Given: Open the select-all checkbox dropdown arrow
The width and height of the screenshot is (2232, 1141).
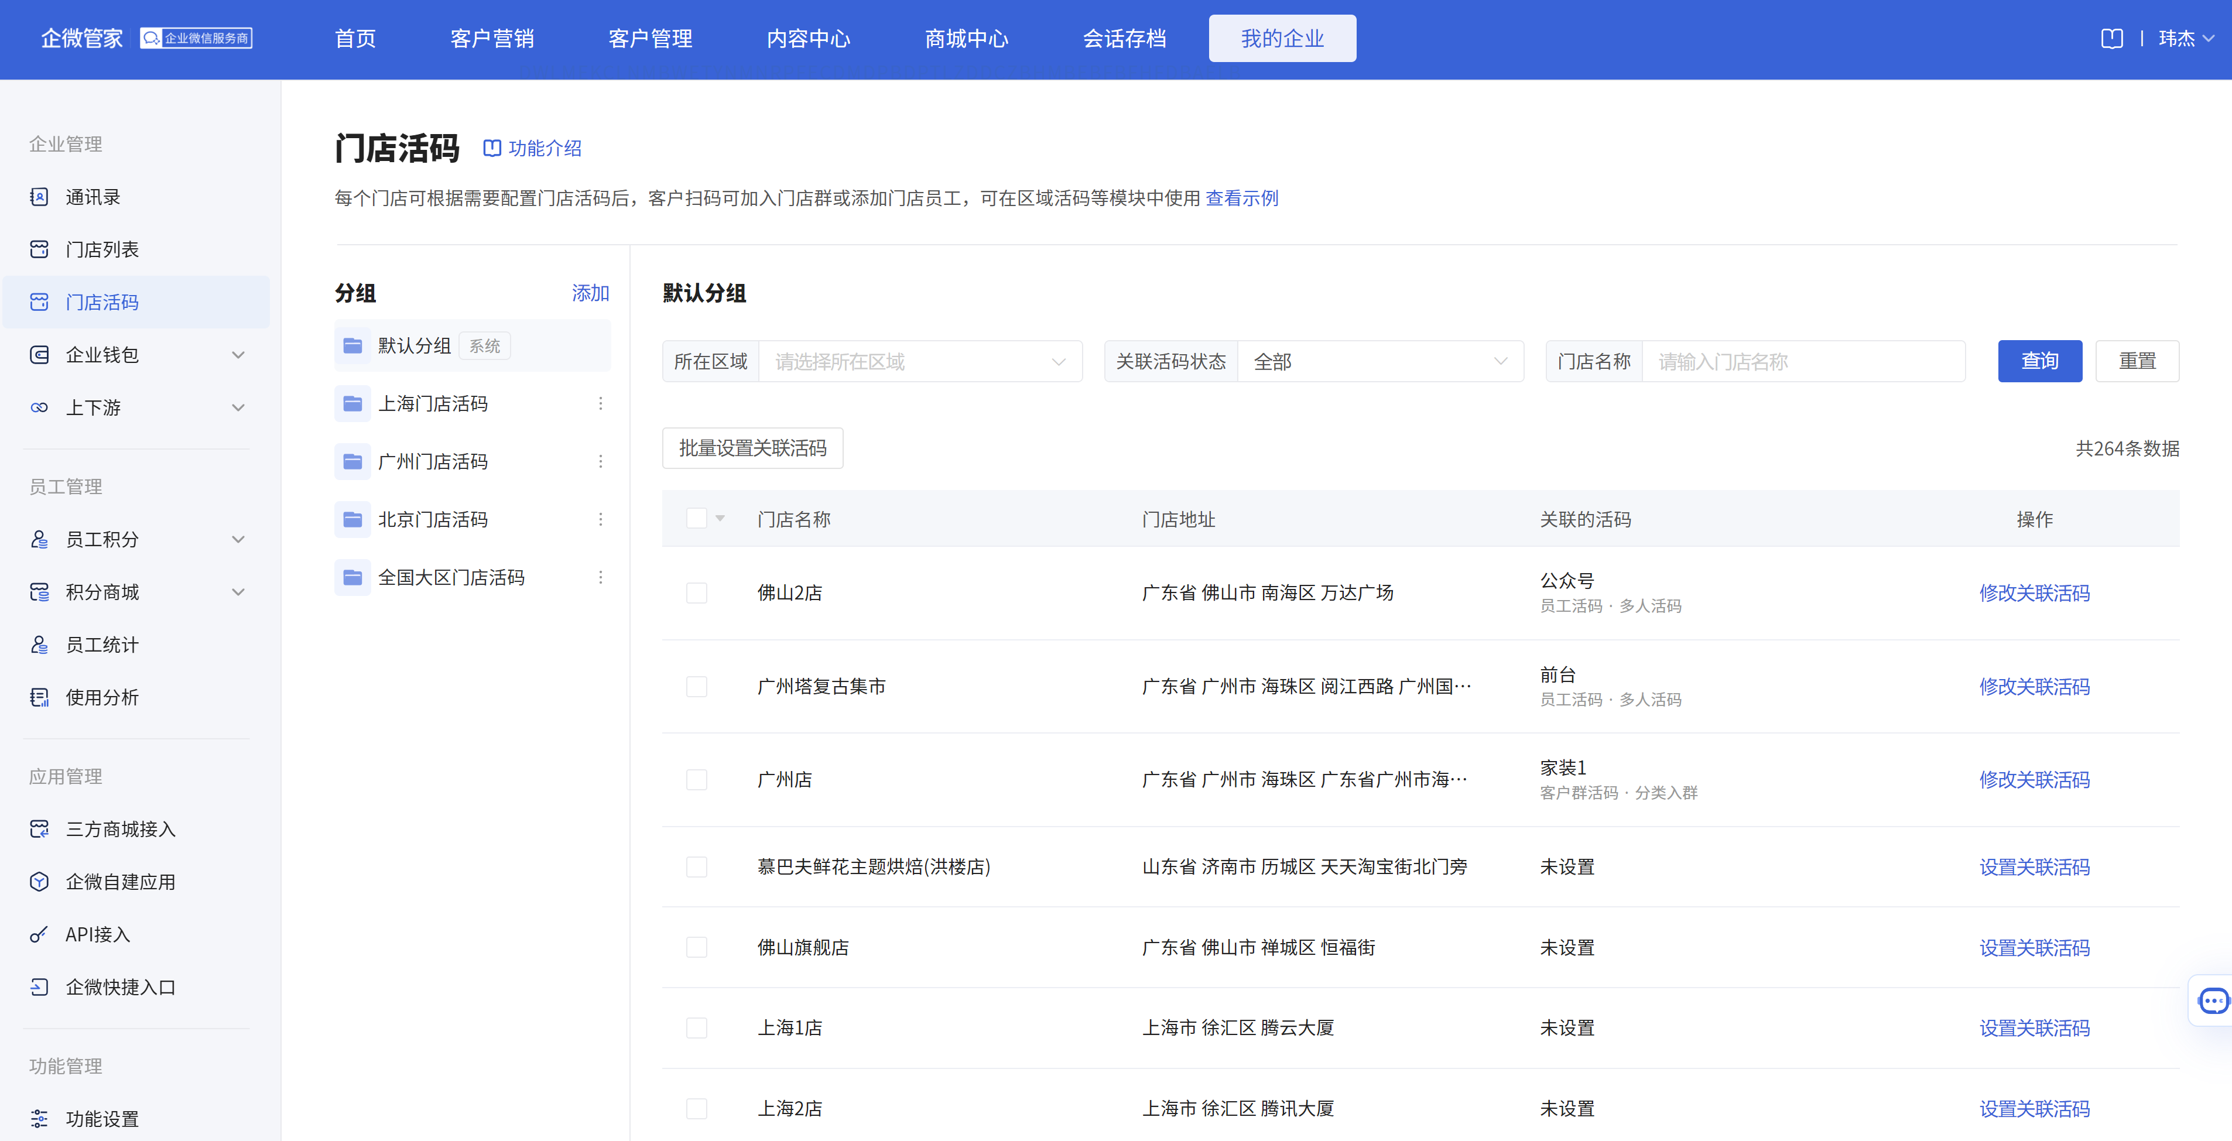Looking at the screenshot, I should 720,518.
